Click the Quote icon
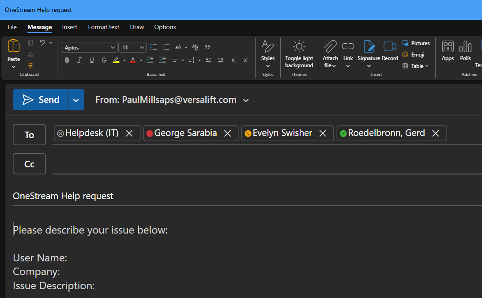The height and width of the screenshot is (298, 482). point(207,47)
